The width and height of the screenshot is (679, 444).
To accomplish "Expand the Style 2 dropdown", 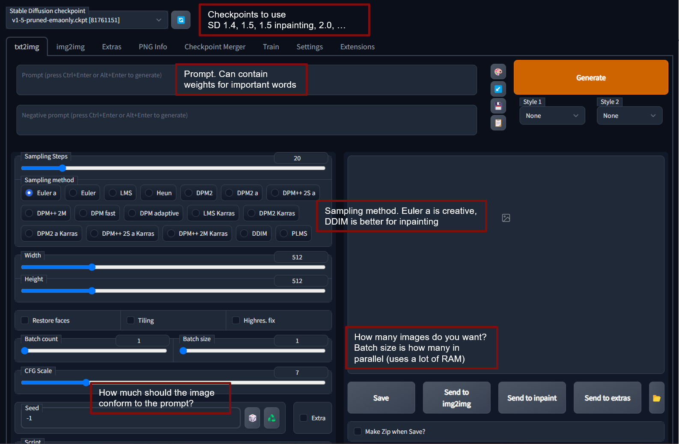I will pyautogui.click(x=629, y=116).
